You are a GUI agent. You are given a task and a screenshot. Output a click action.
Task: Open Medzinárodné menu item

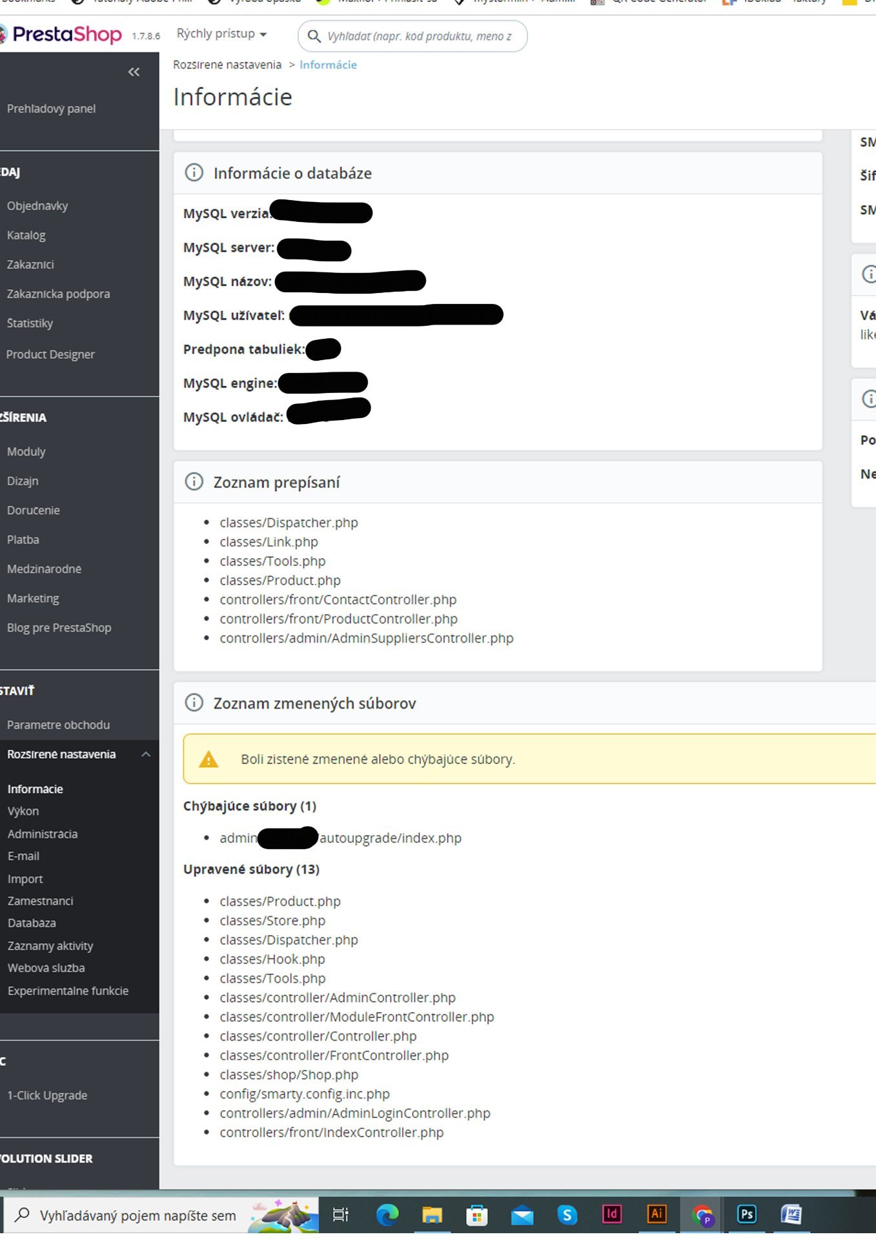click(x=44, y=569)
